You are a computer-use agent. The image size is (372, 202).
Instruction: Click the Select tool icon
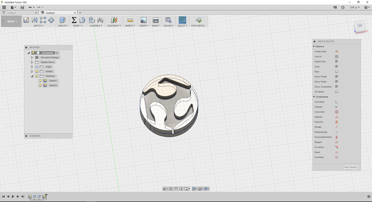[182, 20]
